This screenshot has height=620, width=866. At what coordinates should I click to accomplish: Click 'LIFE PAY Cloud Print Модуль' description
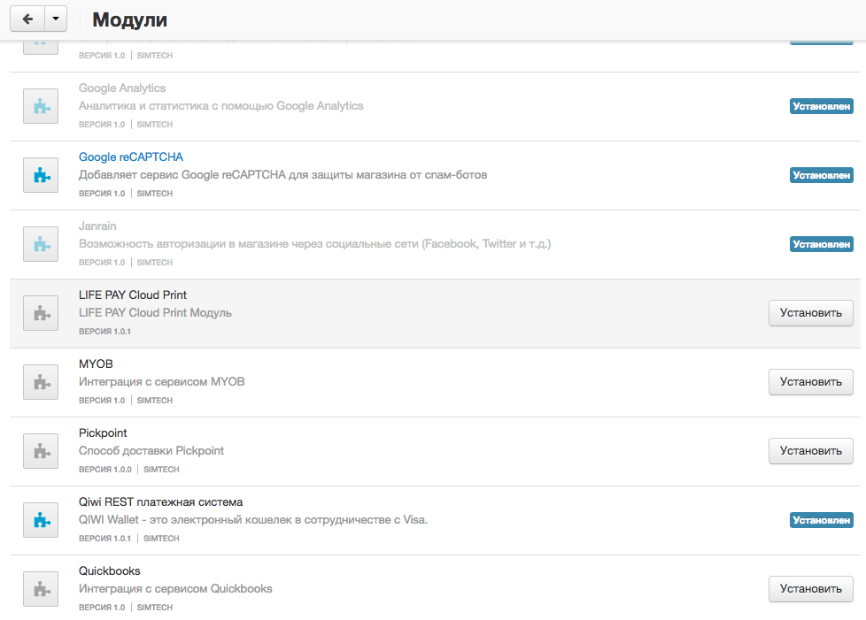pyautogui.click(x=155, y=313)
